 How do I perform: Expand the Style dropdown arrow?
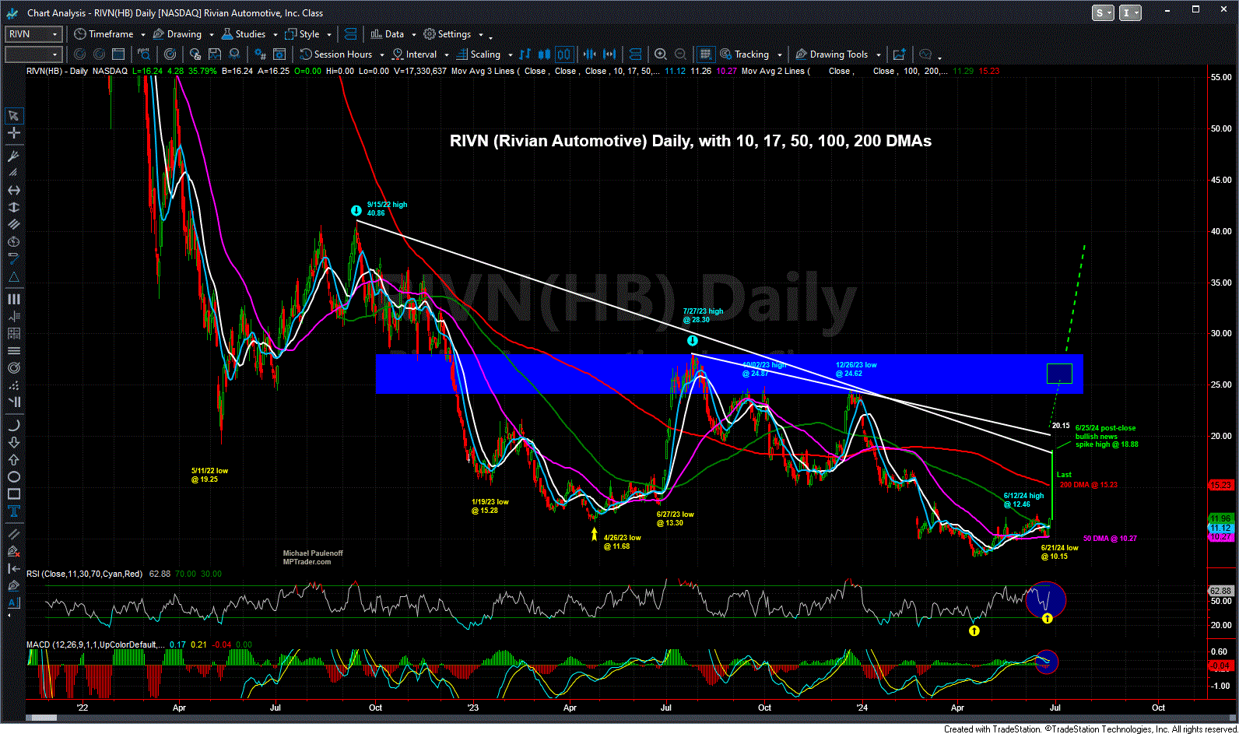point(329,35)
